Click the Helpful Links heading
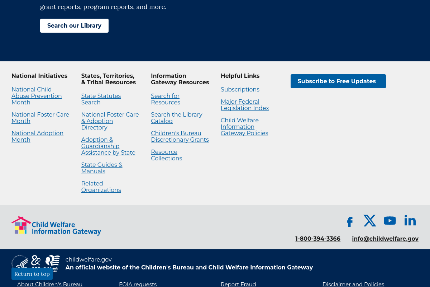Screen dimensions: 430x287 pos(240,76)
